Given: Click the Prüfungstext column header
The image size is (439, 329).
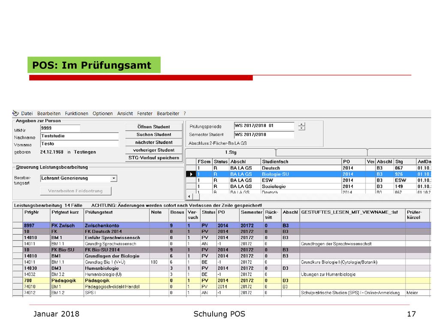Looking at the screenshot, I should point(117,215).
